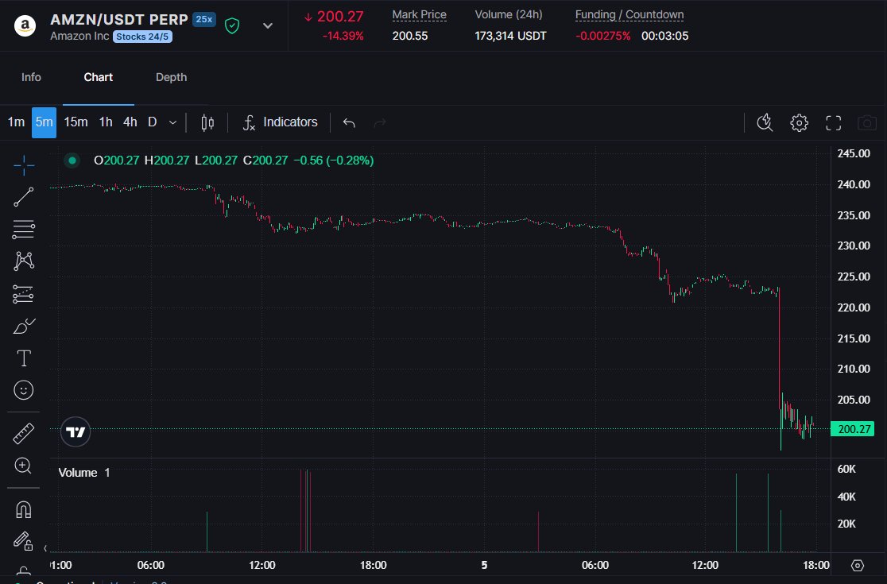This screenshot has height=584, width=887.
Task: Click the 200.55 mark price value
Action: [409, 37]
